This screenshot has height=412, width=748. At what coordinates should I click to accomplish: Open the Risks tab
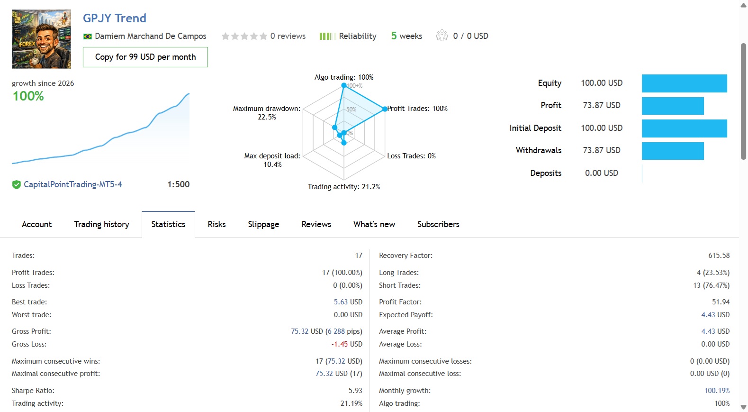click(x=216, y=224)
